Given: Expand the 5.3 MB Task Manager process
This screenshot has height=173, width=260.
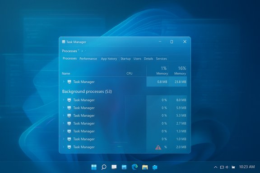Looking at the screenshot, I should coord(64,115).
